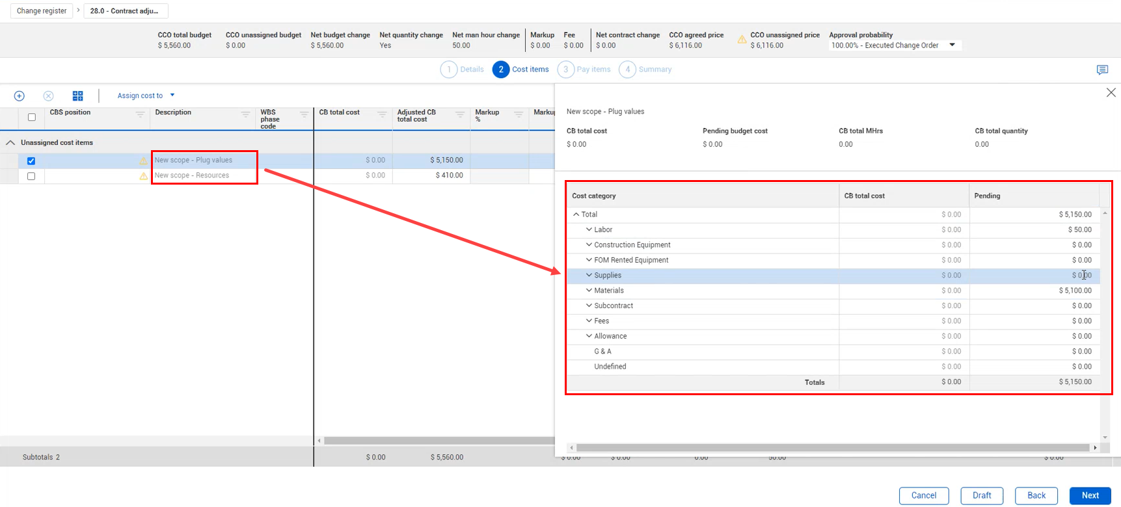
Task: Click the remove cost item icon
Action: click(48, 96)
